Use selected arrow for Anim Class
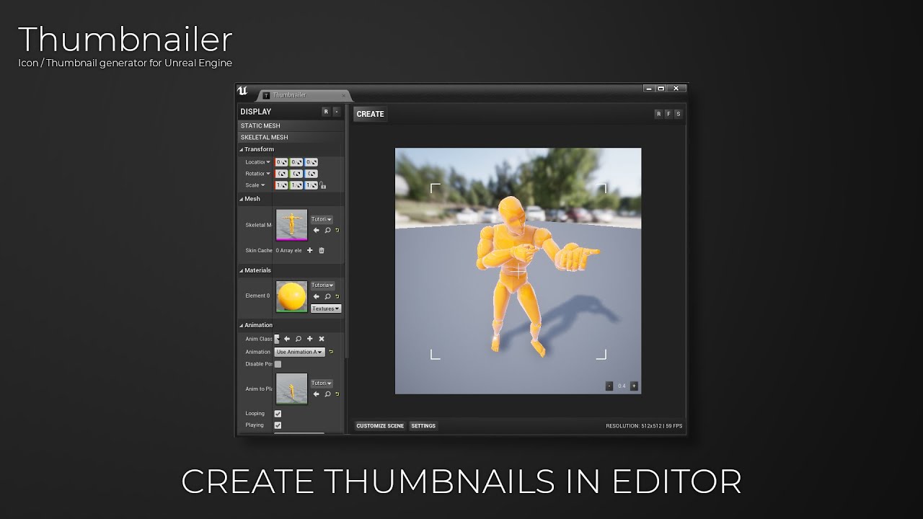 (287, 339)
